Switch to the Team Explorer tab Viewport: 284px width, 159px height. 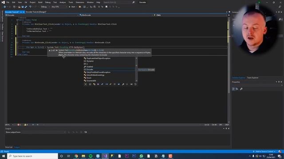point(252,78)
